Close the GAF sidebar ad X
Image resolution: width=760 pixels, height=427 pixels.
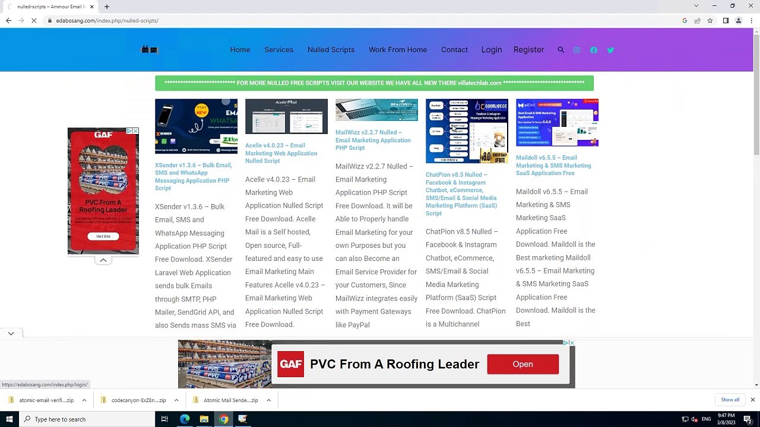click(x=135, y=131)
